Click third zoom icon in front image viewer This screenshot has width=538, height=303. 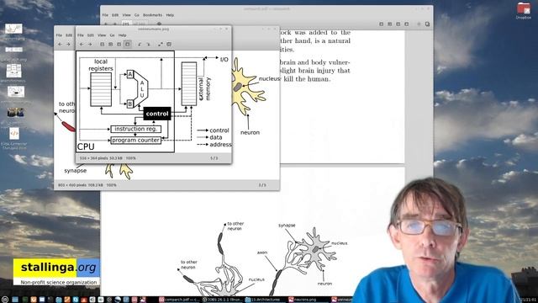(119, 45)
